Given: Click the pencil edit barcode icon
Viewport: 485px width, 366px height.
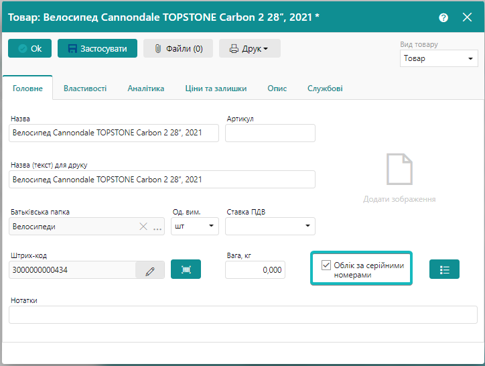Looking at the screenshot, I should click(150, 270).
